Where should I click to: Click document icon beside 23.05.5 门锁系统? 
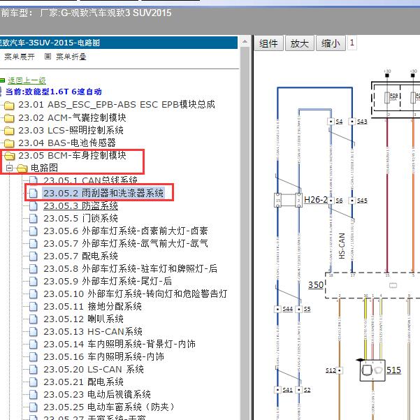[34, 218]
